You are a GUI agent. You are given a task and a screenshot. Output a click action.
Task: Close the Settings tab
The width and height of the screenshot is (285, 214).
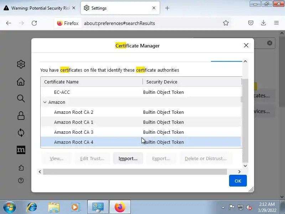154,8
